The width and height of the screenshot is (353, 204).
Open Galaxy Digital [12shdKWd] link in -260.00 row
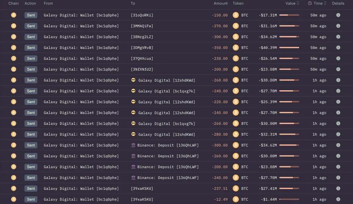(167, 80)
